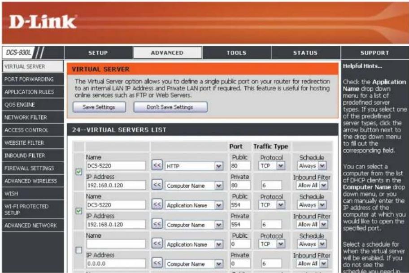Open Website Filter page

coord(33,143)
